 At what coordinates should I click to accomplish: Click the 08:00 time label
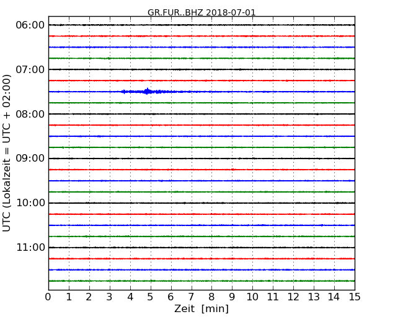click(30, 114)
